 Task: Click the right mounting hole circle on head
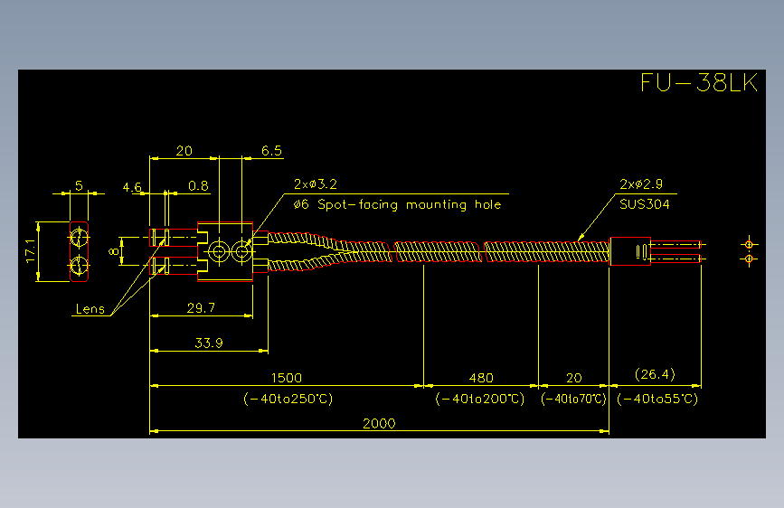pos(242,251)
